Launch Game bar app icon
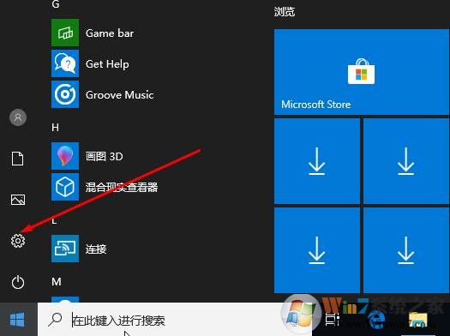The image size is (450, 336). point(65,33)
